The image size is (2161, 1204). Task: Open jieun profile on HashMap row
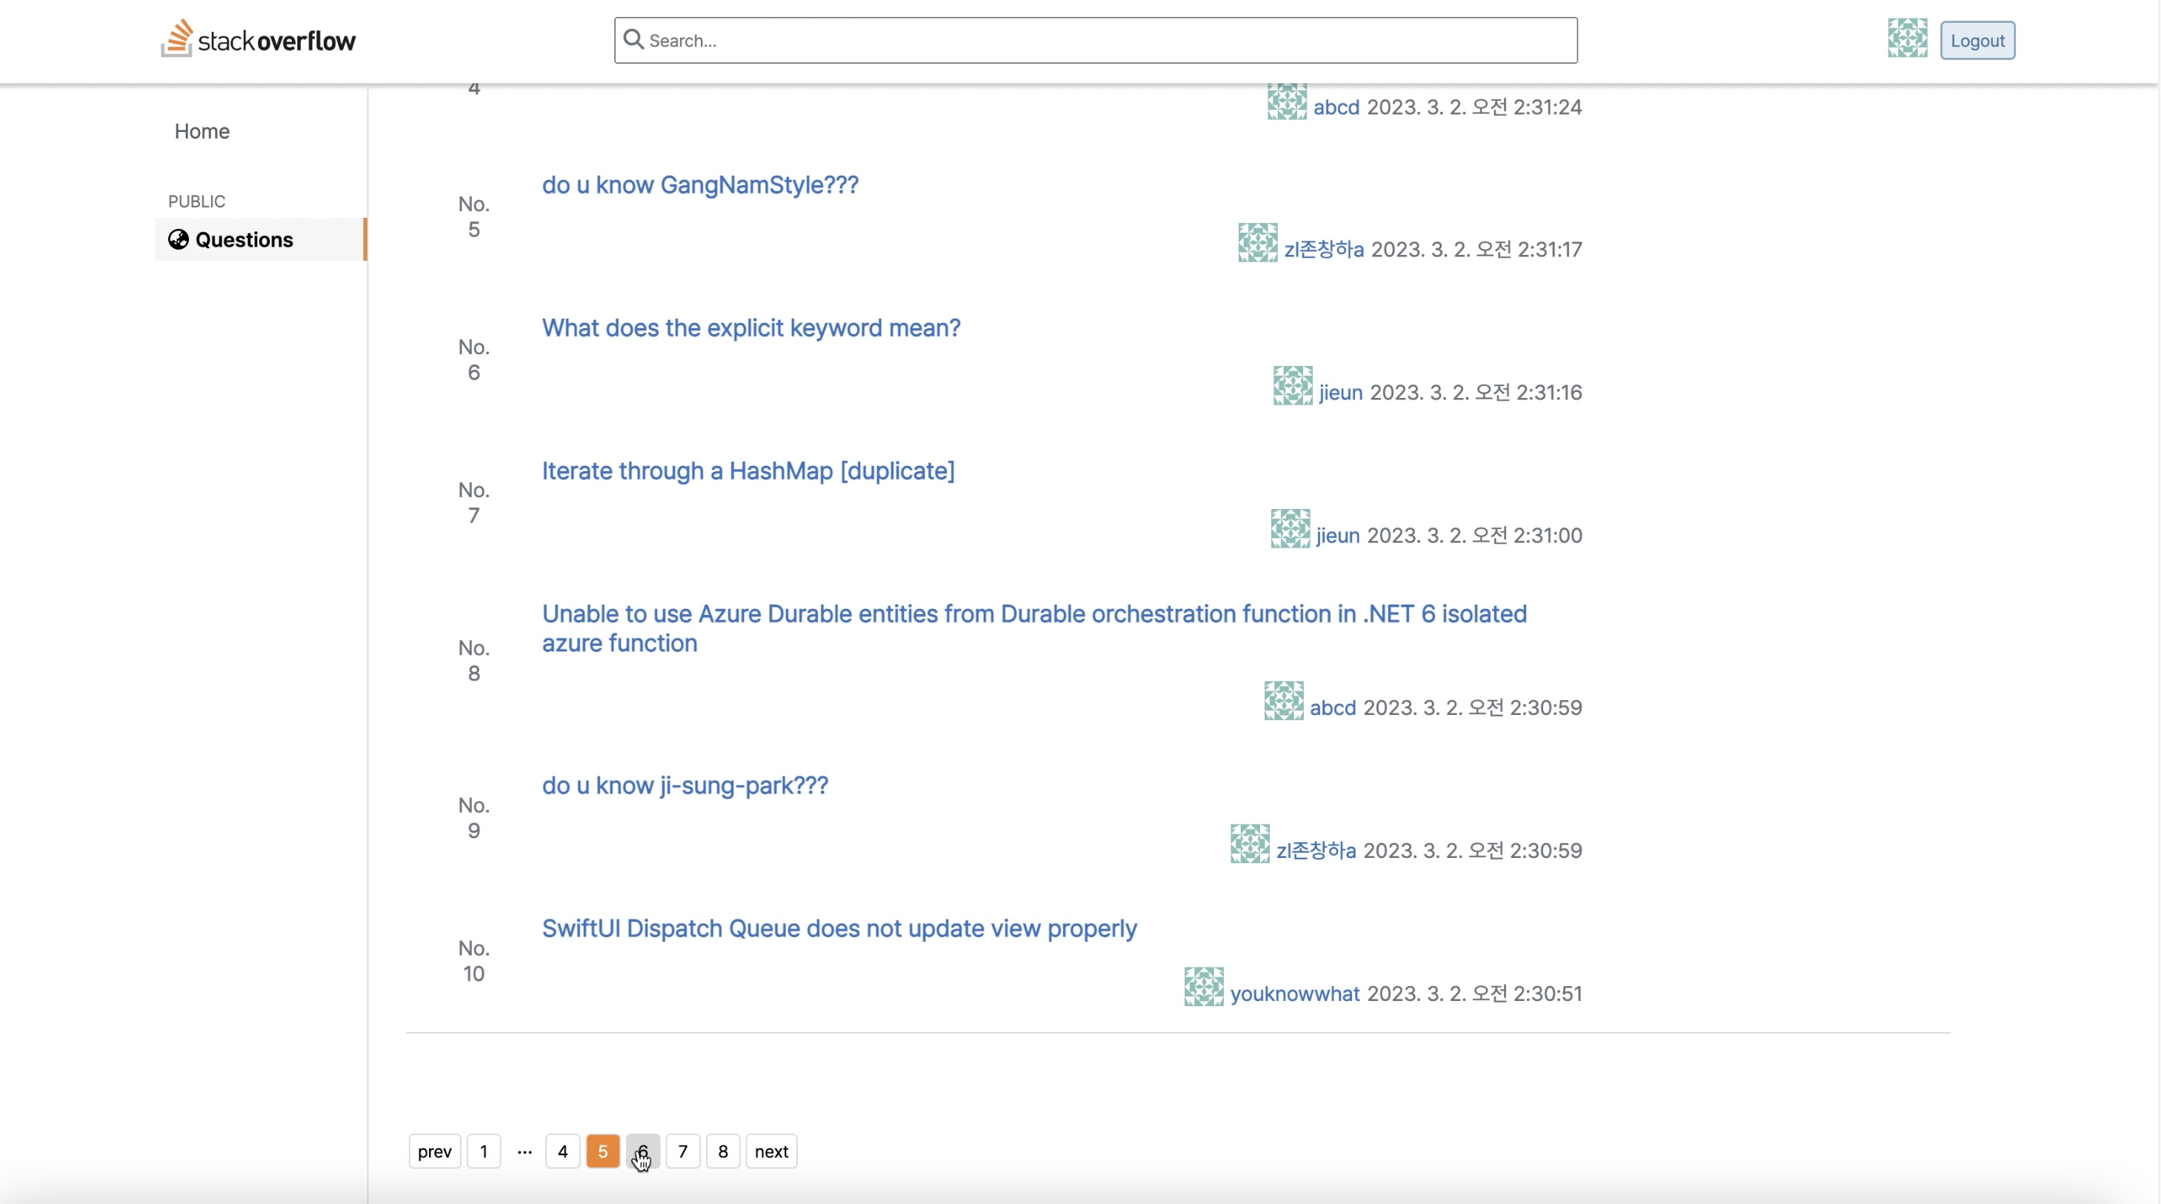pos(1338,535)
